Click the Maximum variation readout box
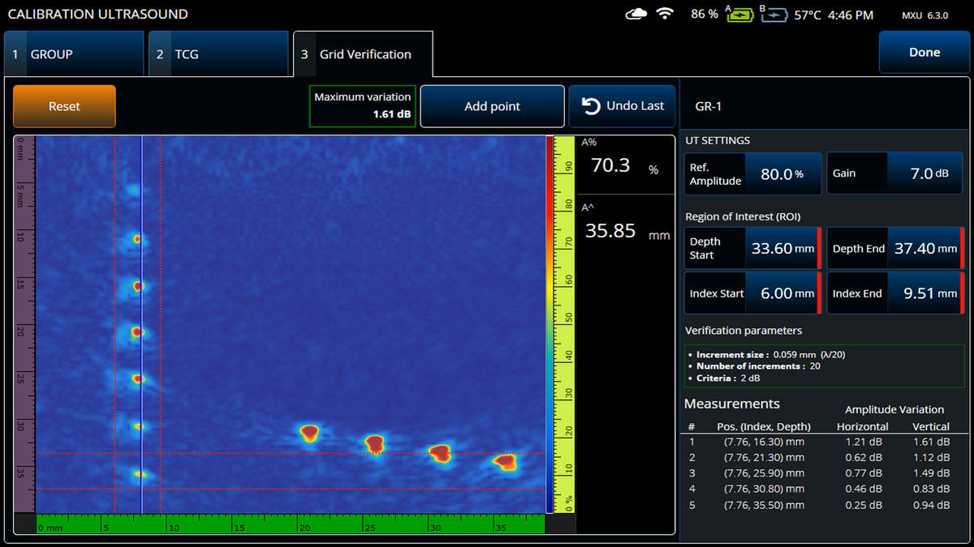974x547 pixels. [x=362, y=106]
